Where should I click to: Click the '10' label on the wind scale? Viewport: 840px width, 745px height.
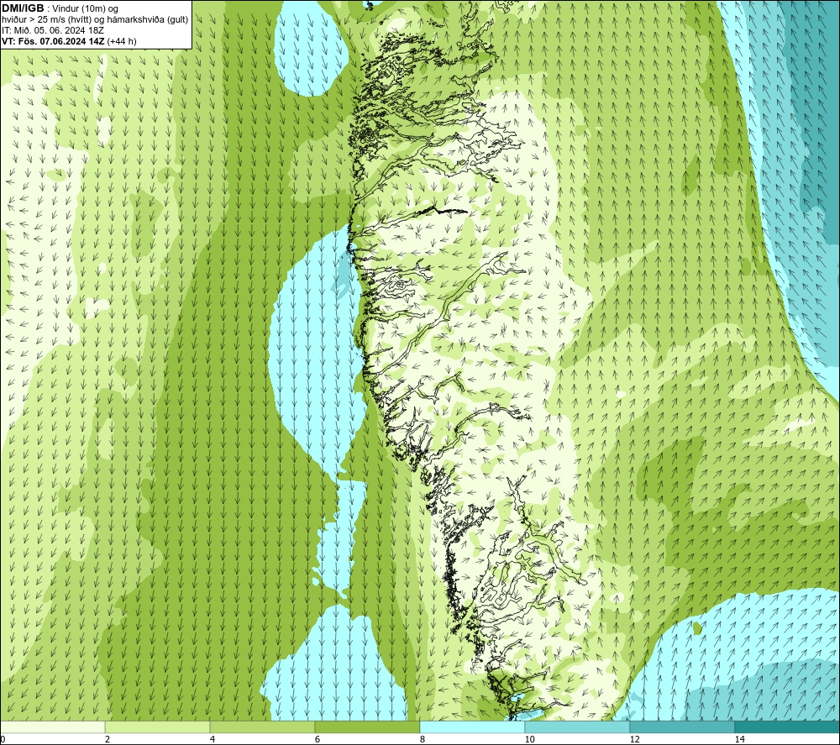tap(529, 740)
